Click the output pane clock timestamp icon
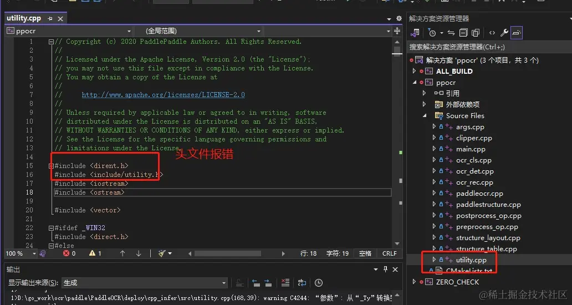Image resolution: width=572 pixels, height=305 pixels. click(x=319, y=283)
